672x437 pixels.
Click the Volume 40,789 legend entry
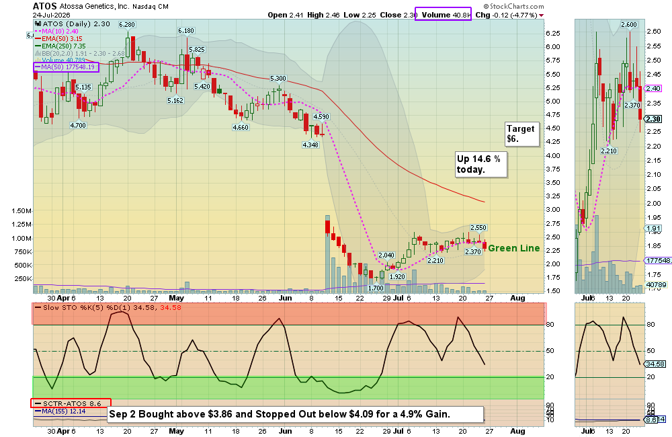(x=60, y=61)
